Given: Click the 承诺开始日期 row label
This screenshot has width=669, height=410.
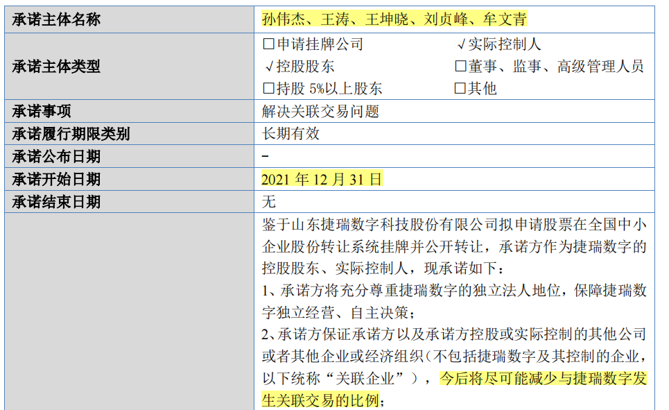Looking at the screenshot, I should [x=56, y=180].
